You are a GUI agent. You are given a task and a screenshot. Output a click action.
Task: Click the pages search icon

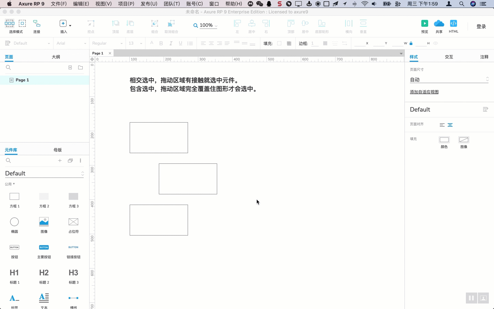8,68
